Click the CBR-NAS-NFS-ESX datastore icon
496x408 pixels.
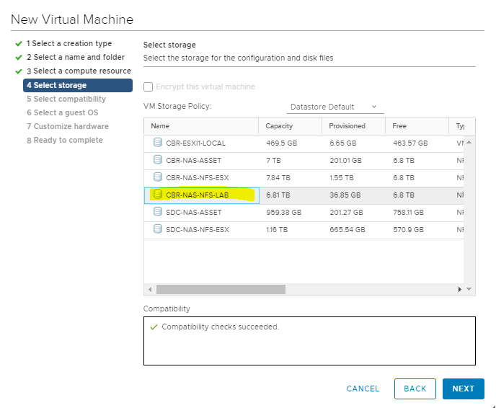point(157,177)
